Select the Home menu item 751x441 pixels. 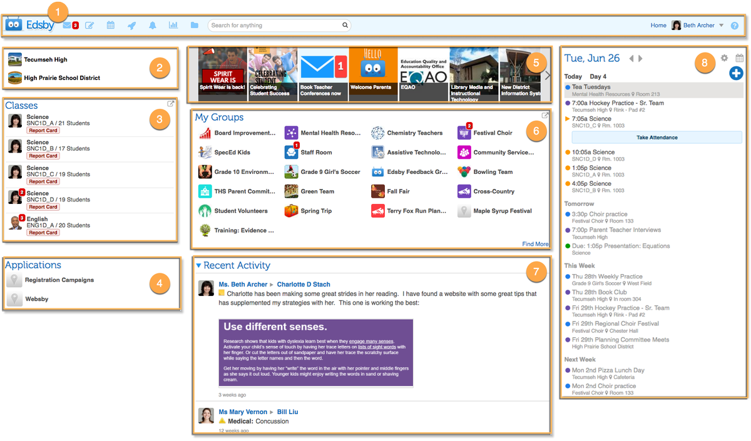pyautogui.click(x=658, y=25)
